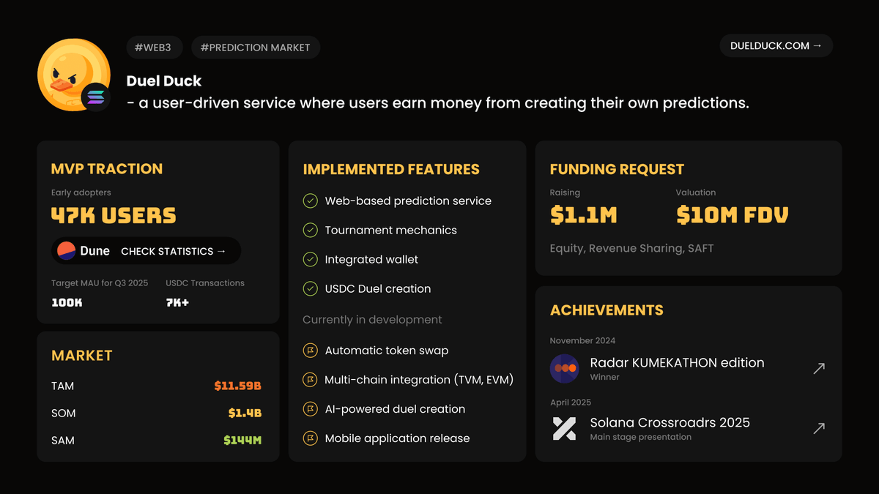Click the $10M FDV valuation
The image size is (879, 494).
tap(732, 215)
